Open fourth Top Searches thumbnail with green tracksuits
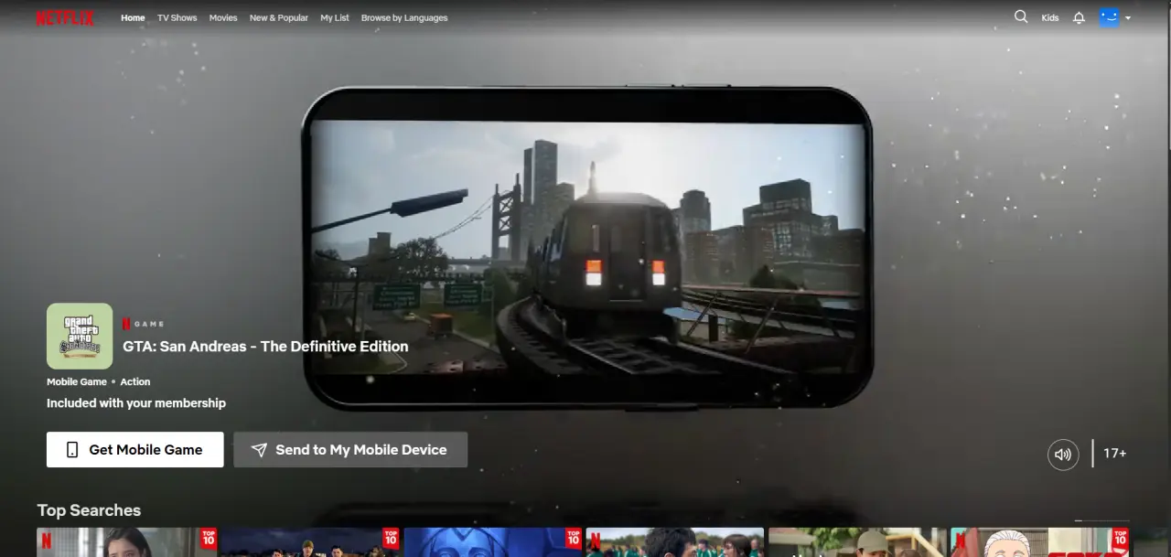Viewport: 1171px width, 557px height. (x=675, y=542)
